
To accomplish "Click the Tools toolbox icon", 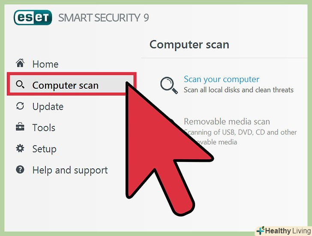I will point(20,127).
